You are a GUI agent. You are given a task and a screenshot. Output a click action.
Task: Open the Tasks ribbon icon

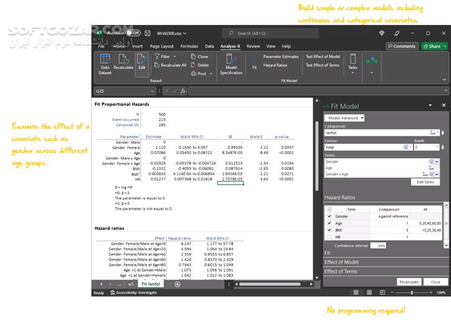point(352,59)
